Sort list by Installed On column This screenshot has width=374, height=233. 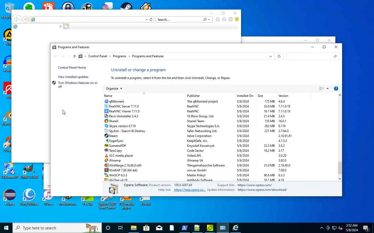click(245, 96)
